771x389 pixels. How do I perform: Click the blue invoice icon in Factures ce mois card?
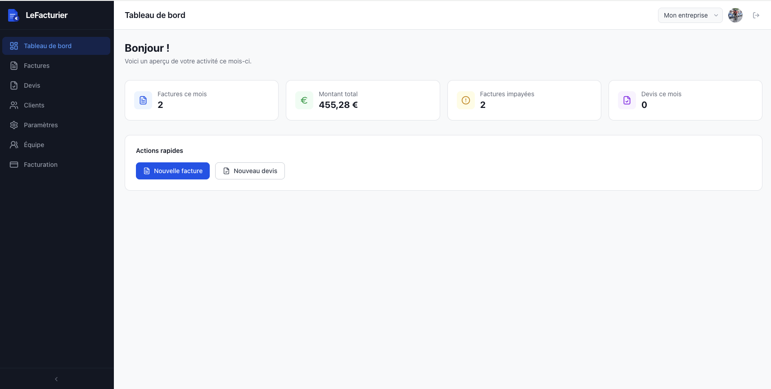coord(143,100)
